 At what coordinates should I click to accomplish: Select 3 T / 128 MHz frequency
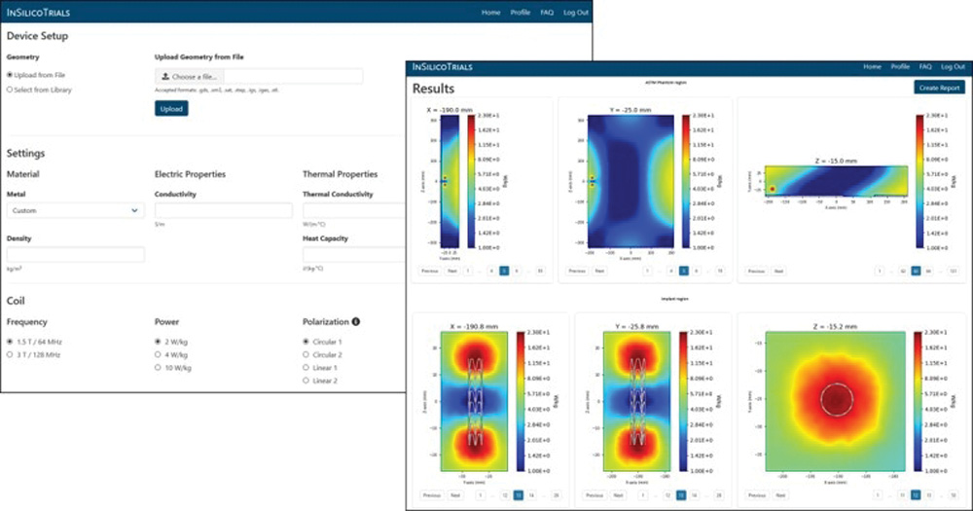pos(10,355)
